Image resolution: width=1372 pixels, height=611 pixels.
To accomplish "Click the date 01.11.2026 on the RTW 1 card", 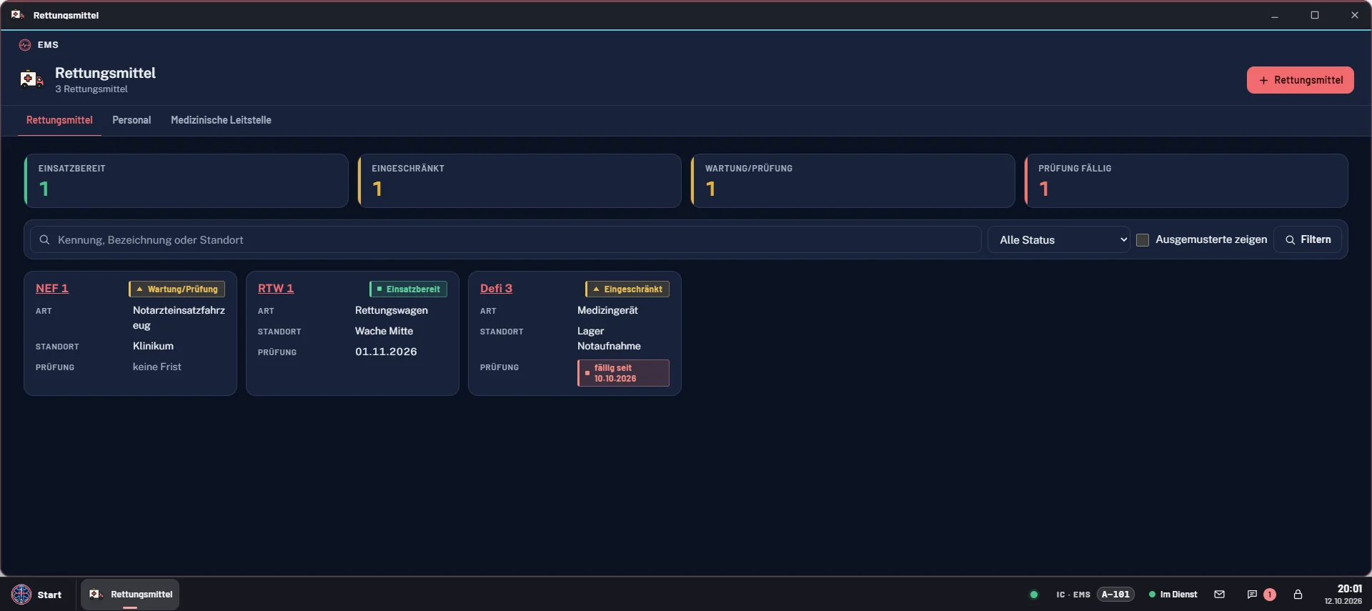I will (x=386, y=352).
